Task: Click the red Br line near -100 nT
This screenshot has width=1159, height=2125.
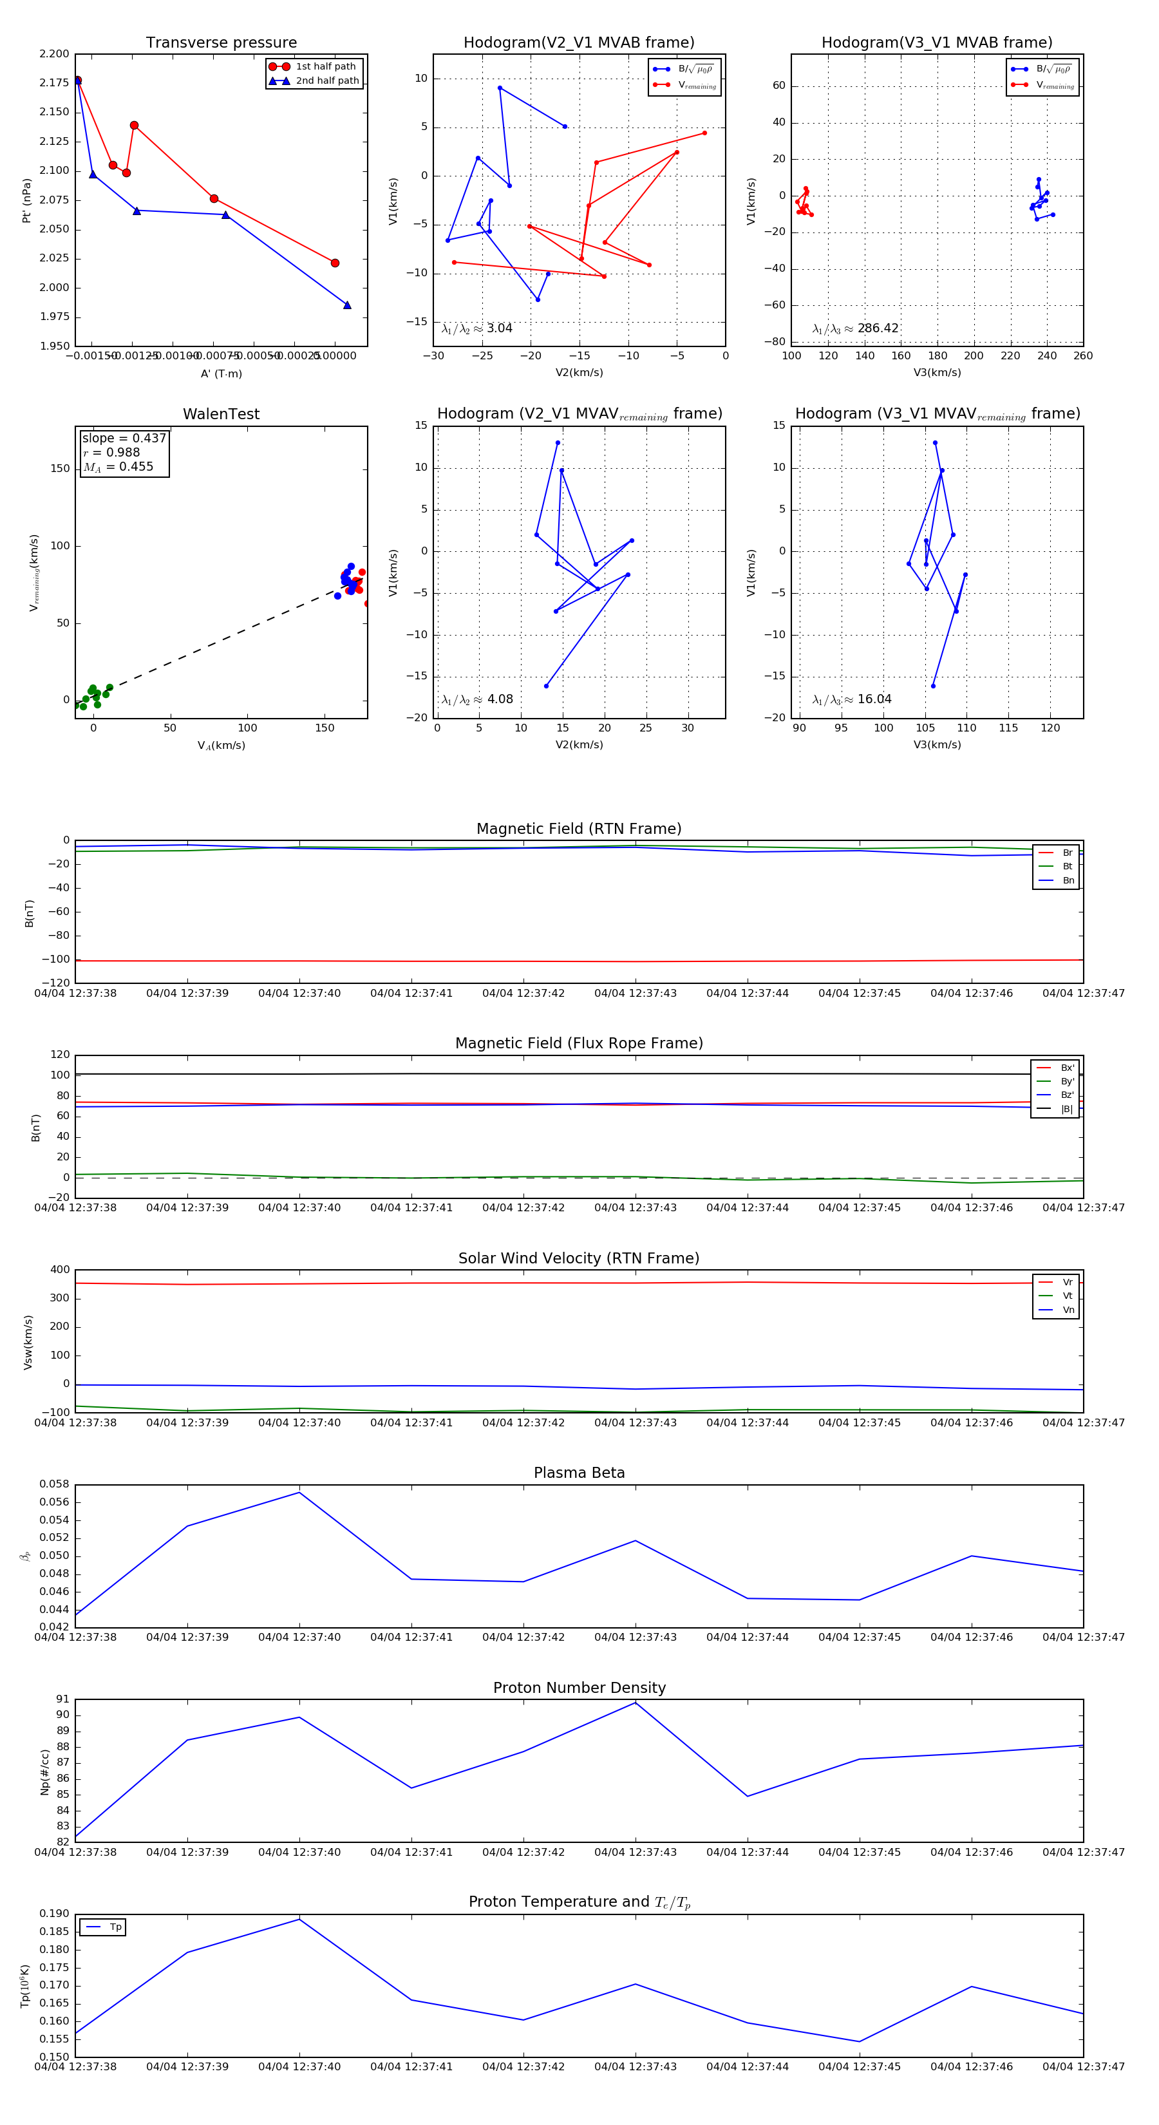Action: 579,961
